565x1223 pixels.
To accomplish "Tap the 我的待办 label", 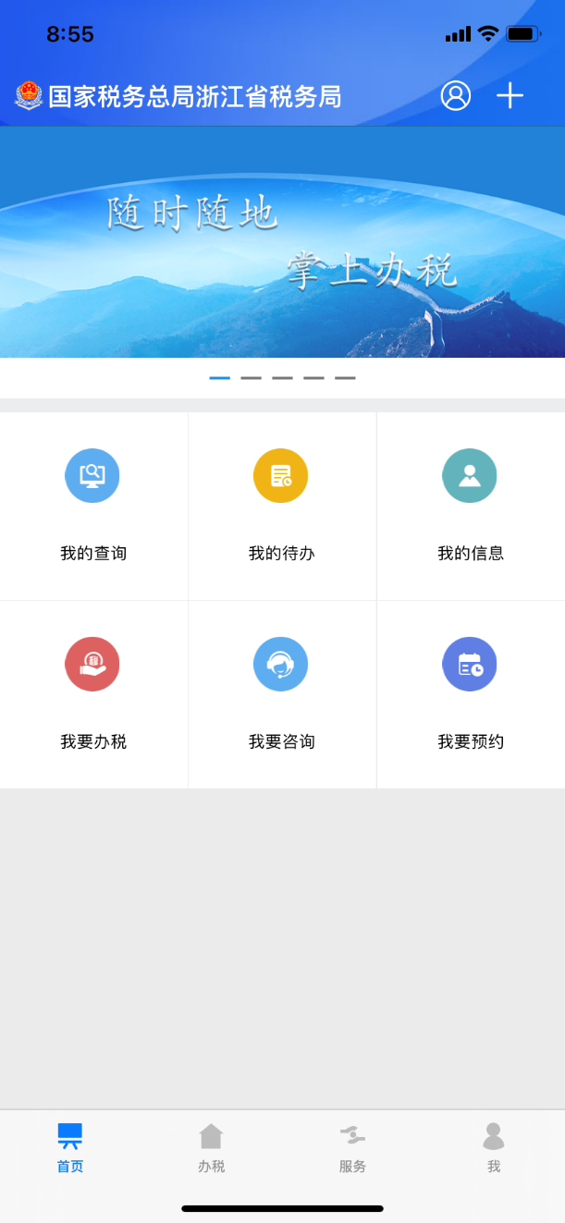I will 282,554.
